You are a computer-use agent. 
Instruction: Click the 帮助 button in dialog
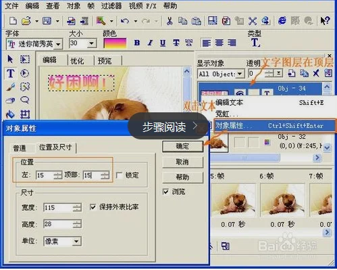tap(182, 177)
